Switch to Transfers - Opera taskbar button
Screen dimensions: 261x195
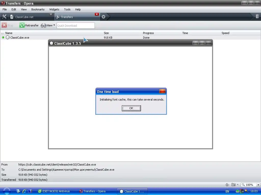[93, 191]
